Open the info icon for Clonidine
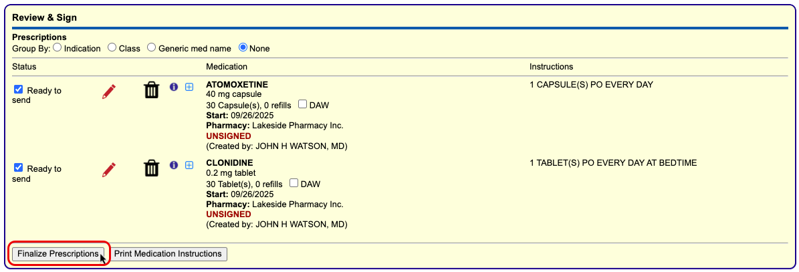This screenshot has height=272, width=799. [174, 165]
